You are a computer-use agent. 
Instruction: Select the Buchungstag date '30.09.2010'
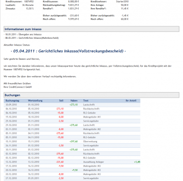point(11,105)
